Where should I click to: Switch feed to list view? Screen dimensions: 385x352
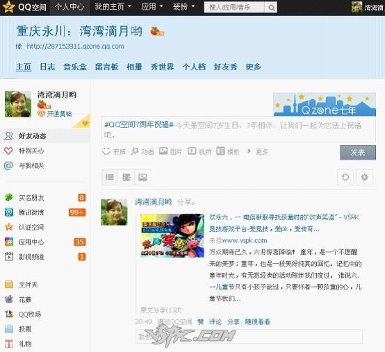[110, 177]
